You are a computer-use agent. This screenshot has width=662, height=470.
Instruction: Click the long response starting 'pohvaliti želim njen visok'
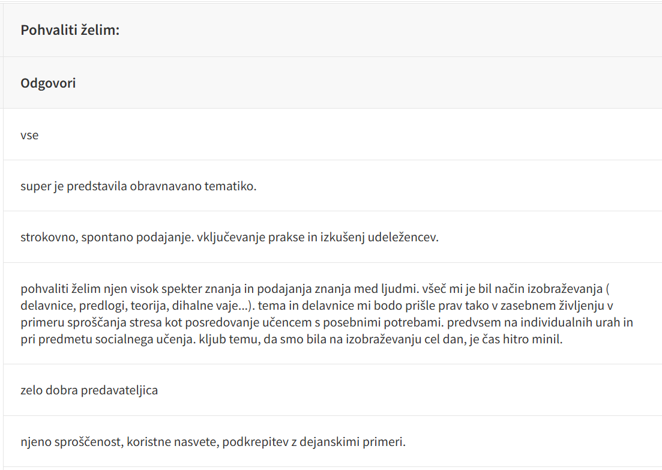324,313
